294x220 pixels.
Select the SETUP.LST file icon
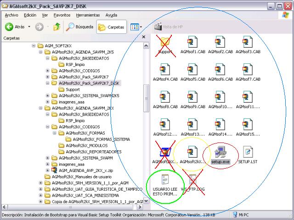pos(248,152)
